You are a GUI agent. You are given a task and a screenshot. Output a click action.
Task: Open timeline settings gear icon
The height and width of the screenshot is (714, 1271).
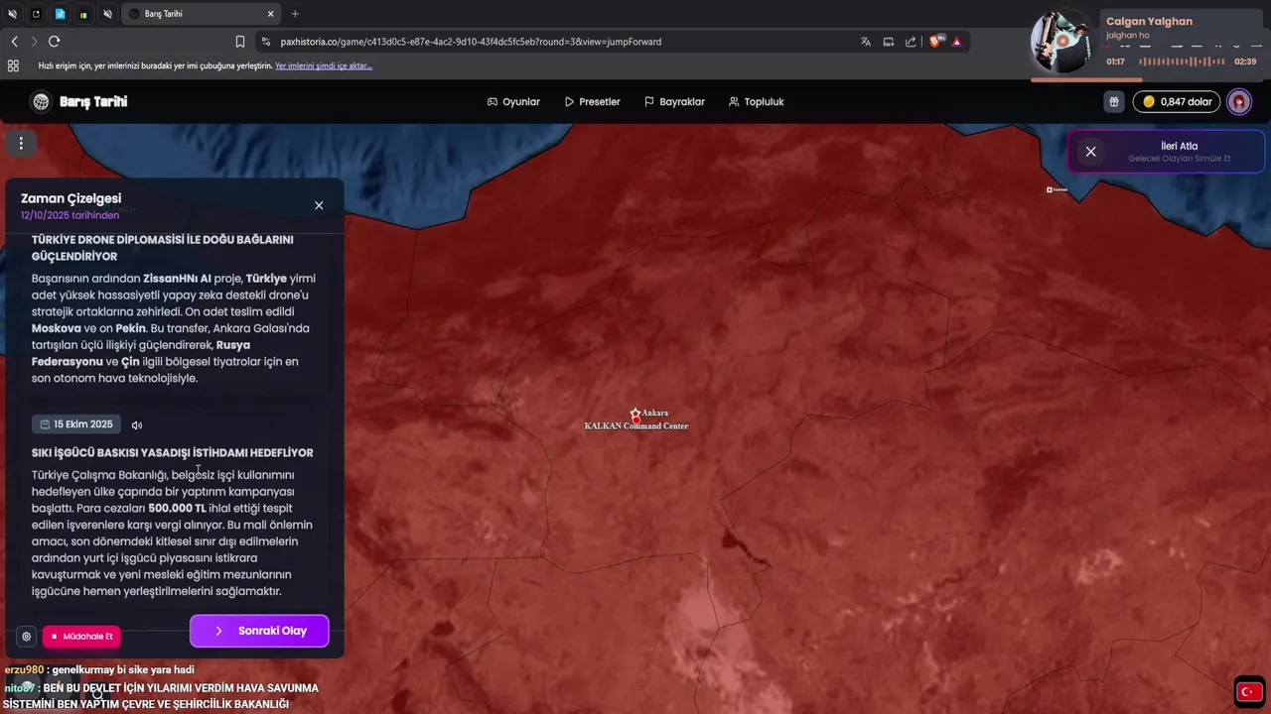(x=27, y=636)
